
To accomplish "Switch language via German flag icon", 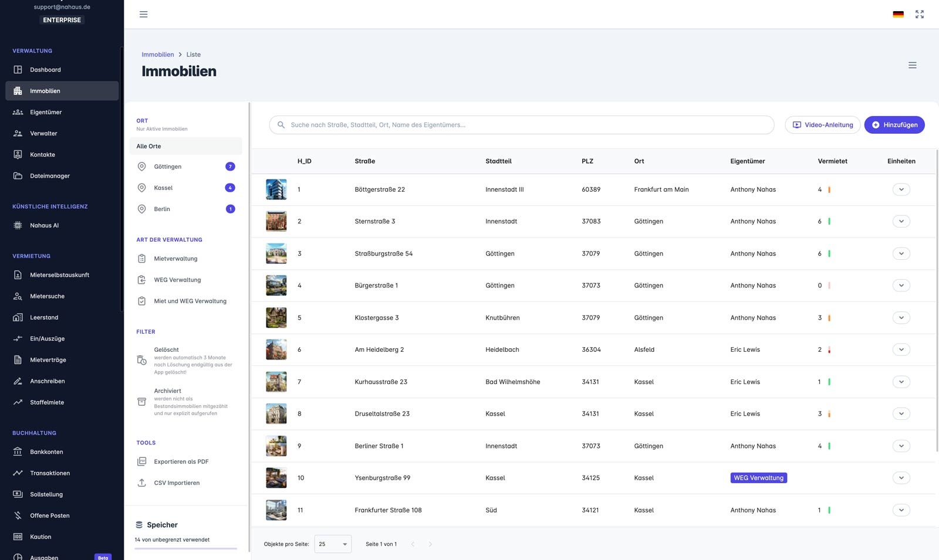I will tap(898, 14).
